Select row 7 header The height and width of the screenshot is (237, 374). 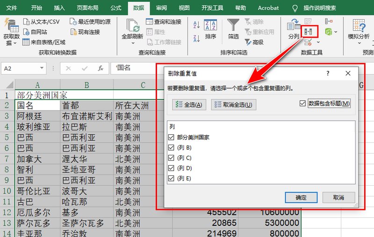pyautogui.click(x=7, y=159)
